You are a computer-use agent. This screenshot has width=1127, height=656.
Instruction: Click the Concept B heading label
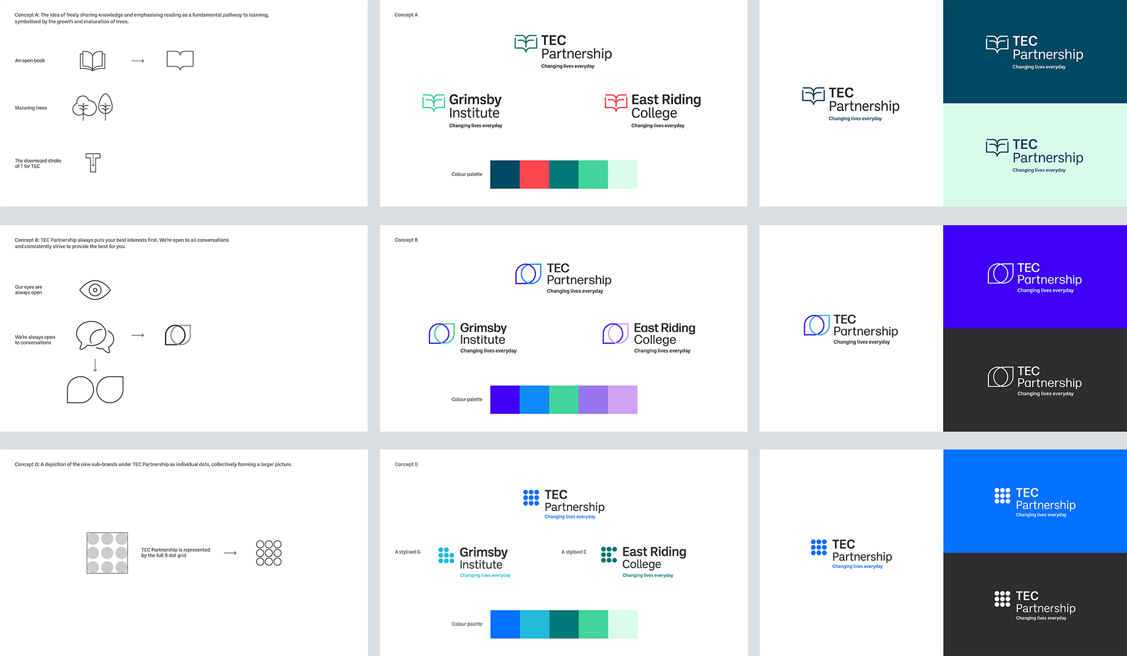(x=406, y=240)
